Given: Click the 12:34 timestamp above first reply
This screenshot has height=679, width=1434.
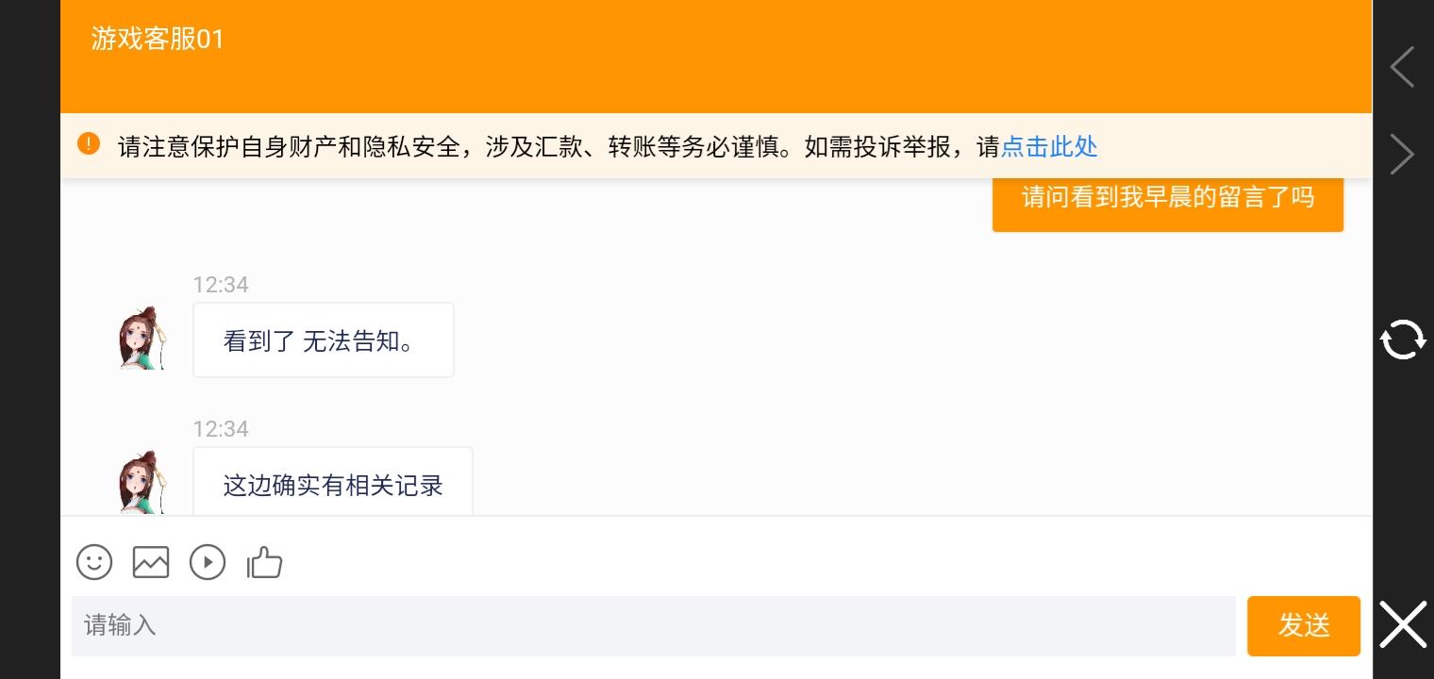Looking at the screenshot, I should coord(221,285).
